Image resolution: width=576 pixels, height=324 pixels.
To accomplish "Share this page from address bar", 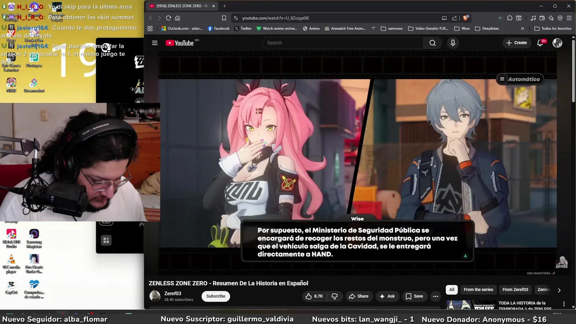I will point(454,18).
